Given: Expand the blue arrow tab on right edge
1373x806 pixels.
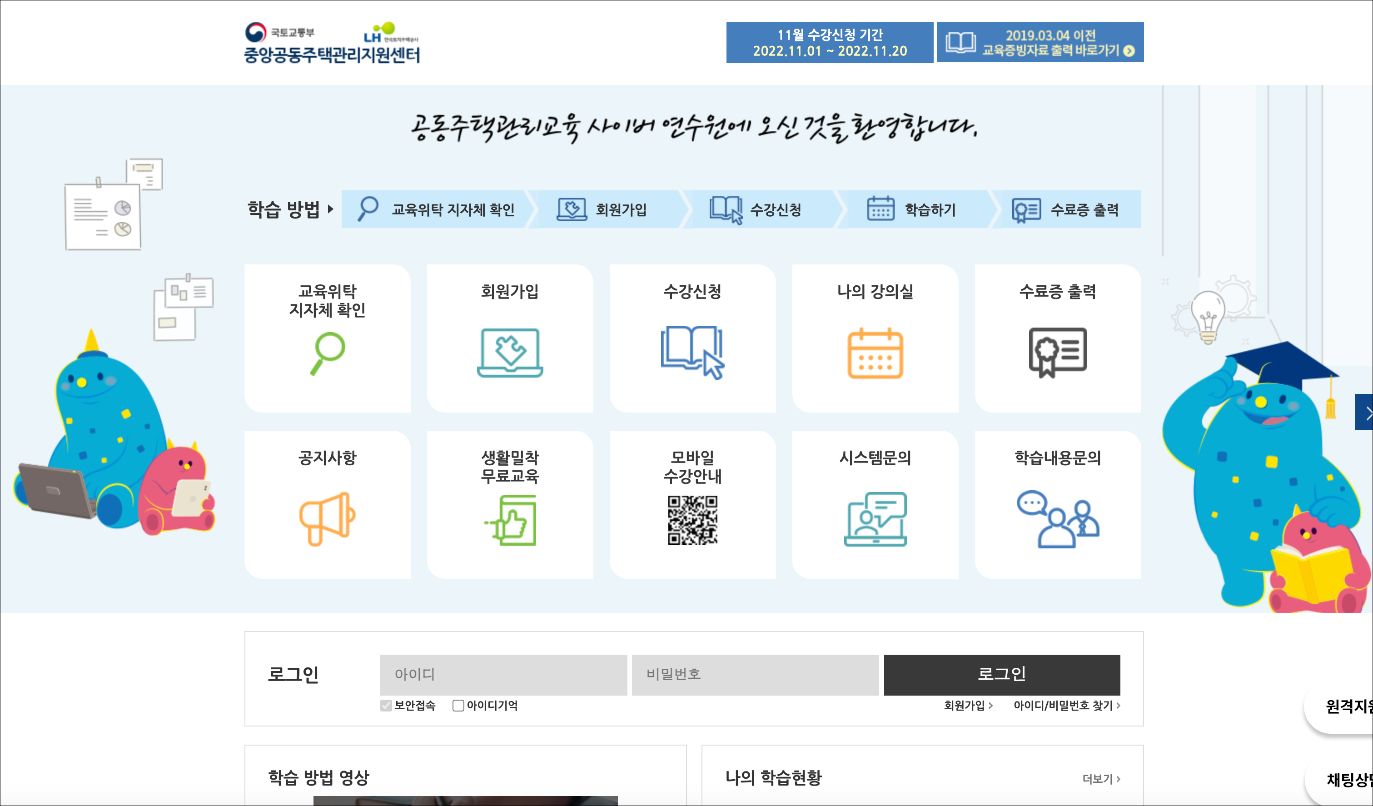Looking at the screenshot, I should [1364, 413].
